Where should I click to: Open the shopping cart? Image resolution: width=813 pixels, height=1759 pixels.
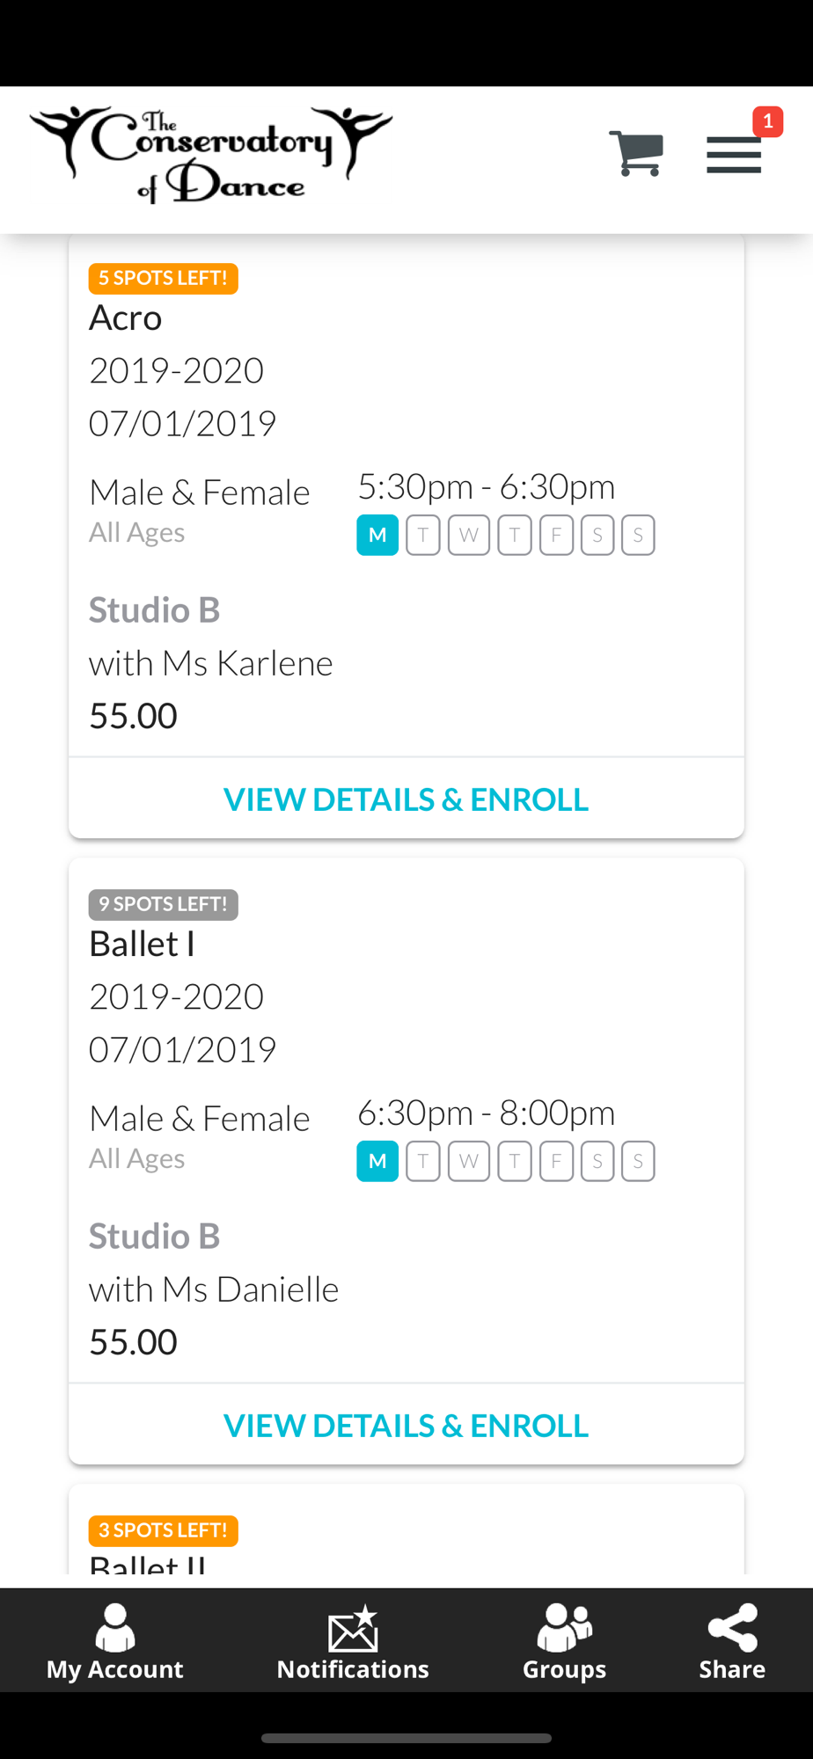[x=635, y=154]
